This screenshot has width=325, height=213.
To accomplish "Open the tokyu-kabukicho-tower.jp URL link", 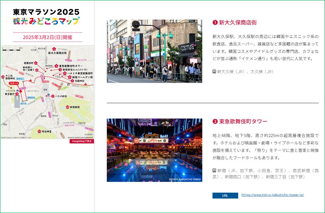I will (273, 195).
